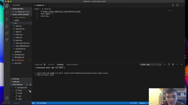This screenshot has width=188, height=105.
Task: Open the Live Share view icon
Action: pyautogui.click(x=7, y=40)
